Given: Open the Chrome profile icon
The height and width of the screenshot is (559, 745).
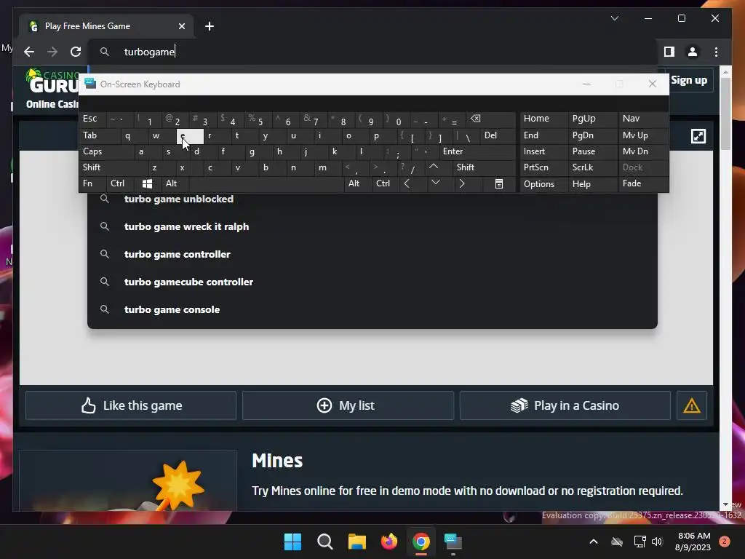Looking at the screenshot, I should pos(693,52).
